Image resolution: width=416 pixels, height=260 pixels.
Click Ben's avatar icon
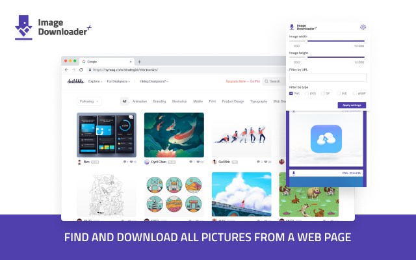pos(79,162)
